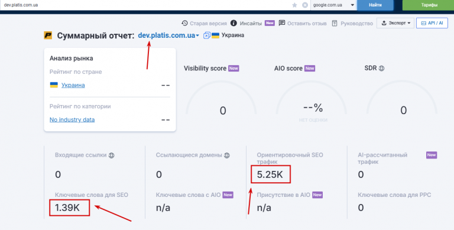This screenshot has height=230, width=454.
Task: Click the Найти search button
Action: pyautogui.click(x=375, y=5)
